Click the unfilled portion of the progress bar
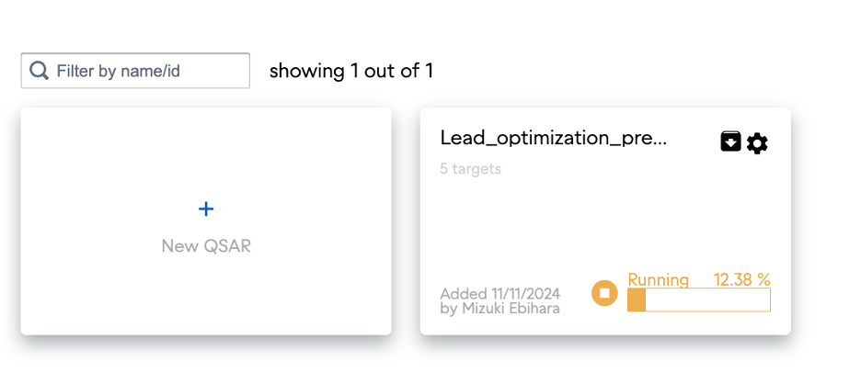This screenshot has width=861, height=373. [706, 300]
